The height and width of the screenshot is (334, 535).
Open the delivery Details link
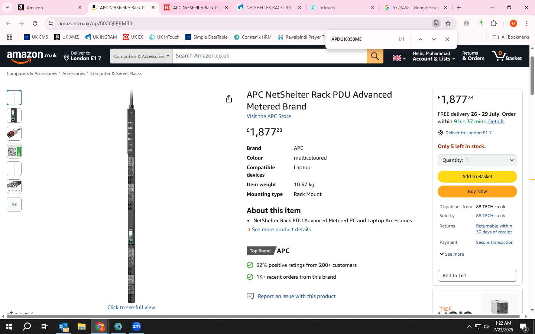pyautogui.click(x=496, y=121)
